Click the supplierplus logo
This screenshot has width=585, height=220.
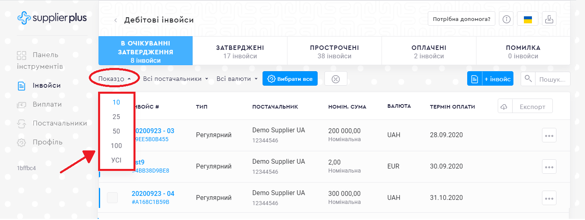[x=52, y=18]
